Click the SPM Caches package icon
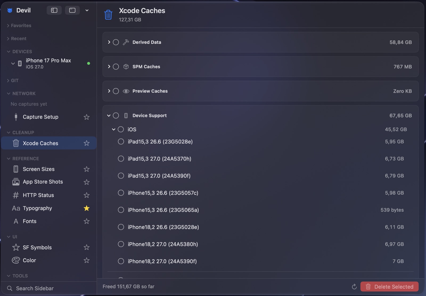This screenshot has height=296, width=426. click(126, 67)
